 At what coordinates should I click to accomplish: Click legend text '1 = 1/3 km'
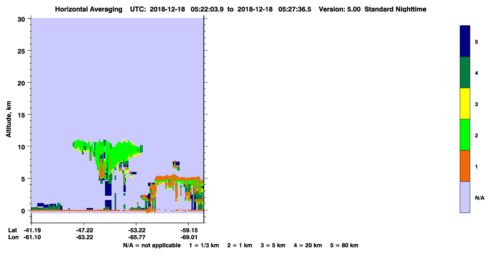[x=204, y=245]
